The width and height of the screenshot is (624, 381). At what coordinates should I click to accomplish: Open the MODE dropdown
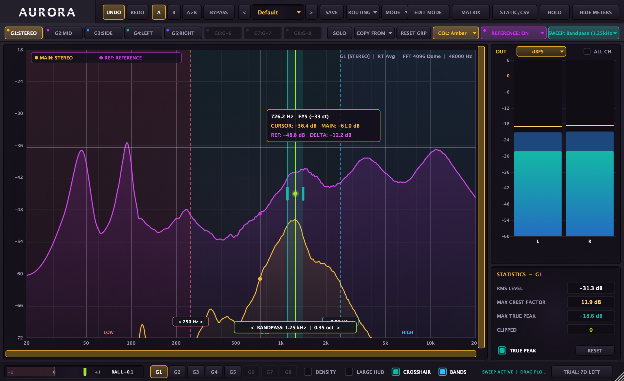point(395,12)
